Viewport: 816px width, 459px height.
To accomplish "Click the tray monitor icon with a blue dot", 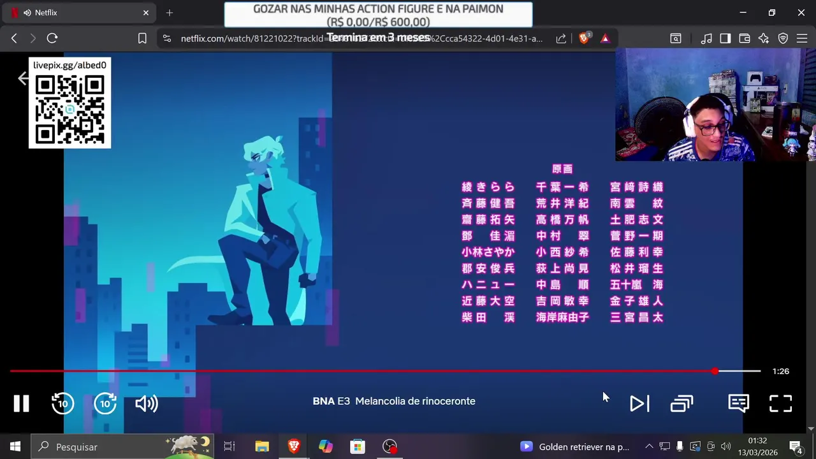I will [x=695, y=446].
